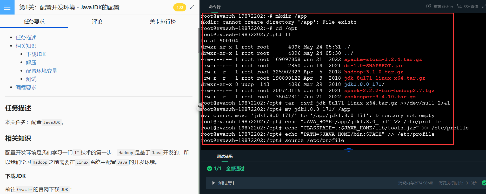Click the total 900104 terminal line
The image size is (486, 194).
(x=219, y=41)
